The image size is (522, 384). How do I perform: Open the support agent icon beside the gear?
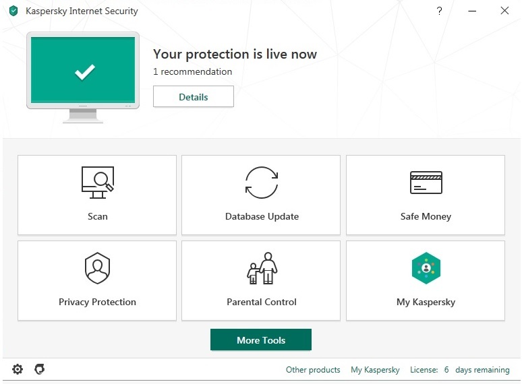tap(40, 369)
